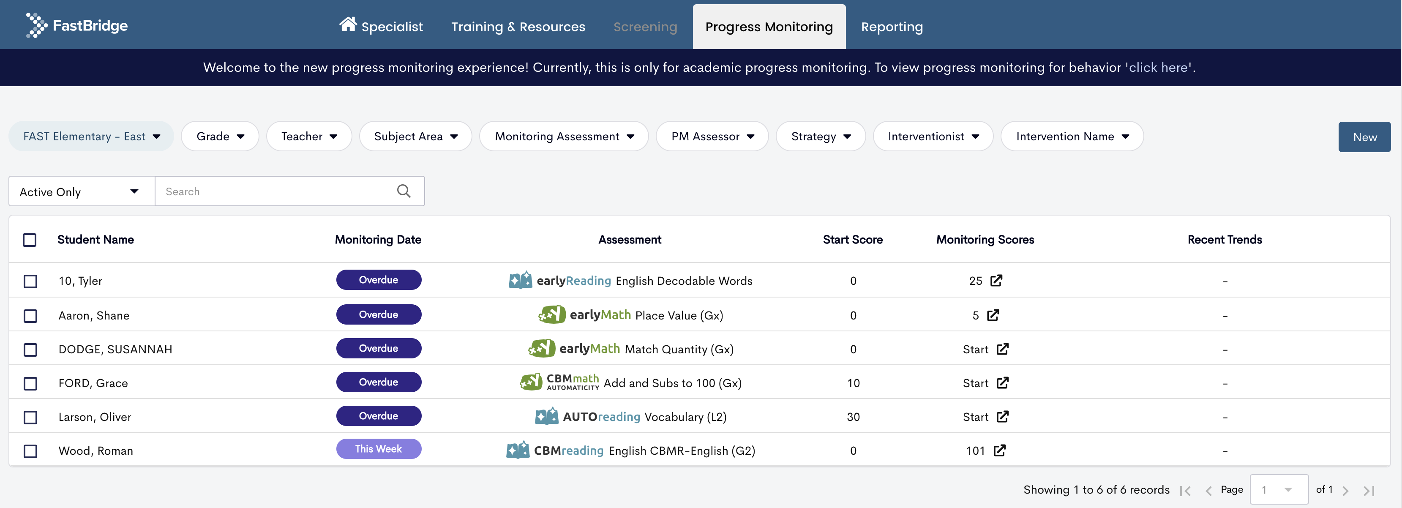Click AUTOreading Vocabulary icon

tap(546, 416)
